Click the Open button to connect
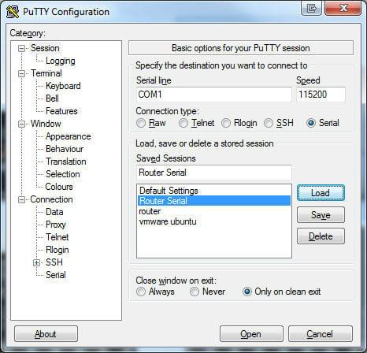Screen dimensions: 367x353 pyautogui.click(x=251, y=334)
